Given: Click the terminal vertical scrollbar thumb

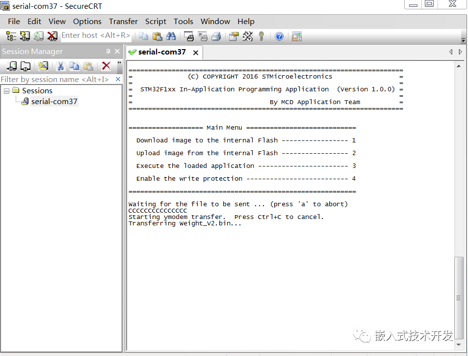Looking at the screenshot, I should [x=459, y=298].
